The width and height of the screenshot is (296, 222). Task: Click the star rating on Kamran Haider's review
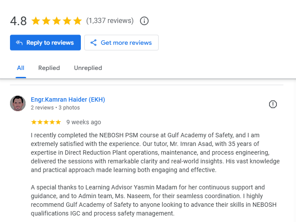point(46,122)
